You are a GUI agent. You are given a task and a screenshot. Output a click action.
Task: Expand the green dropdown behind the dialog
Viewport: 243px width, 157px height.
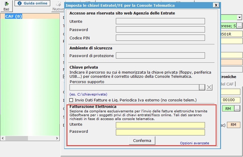(x=239, y=17)
